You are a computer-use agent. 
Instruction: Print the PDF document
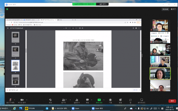pos(136,28)
